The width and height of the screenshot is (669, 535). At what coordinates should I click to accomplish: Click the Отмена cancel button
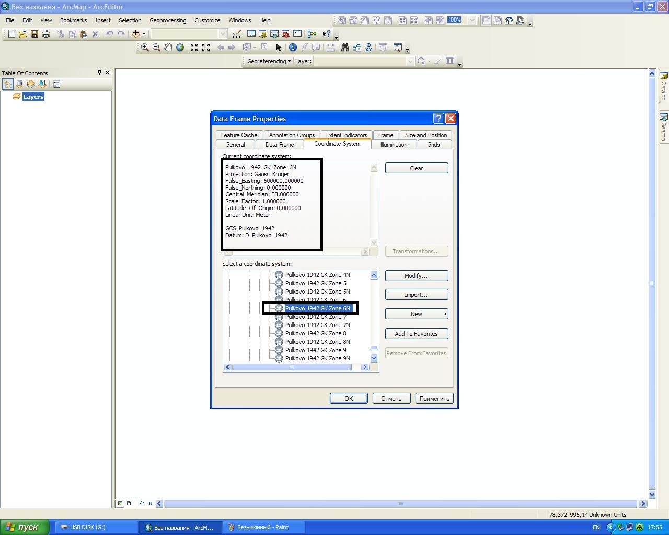coord(391,398)
